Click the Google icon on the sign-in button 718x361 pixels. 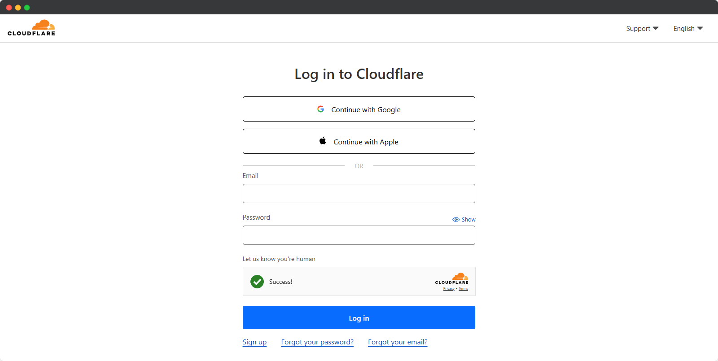(x=320, y=109)
